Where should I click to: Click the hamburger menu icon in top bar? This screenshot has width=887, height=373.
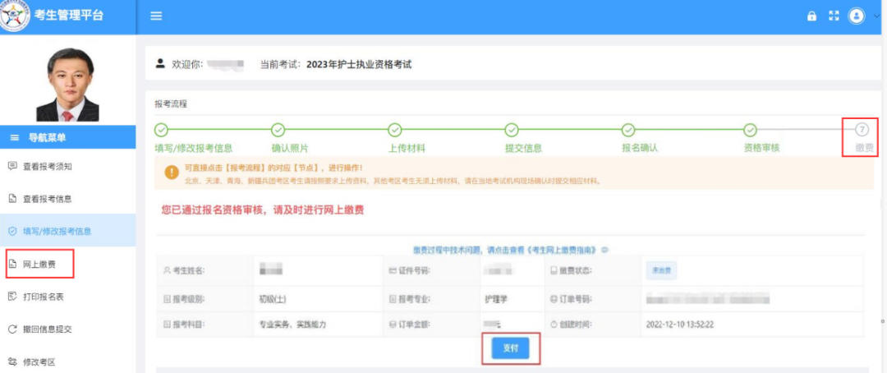[x=156, y=16]
